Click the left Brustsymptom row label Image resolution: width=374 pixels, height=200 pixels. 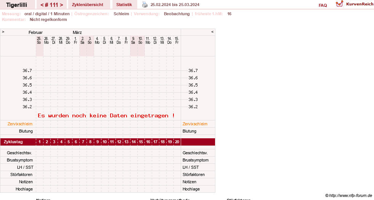click(x=20, y=160)
